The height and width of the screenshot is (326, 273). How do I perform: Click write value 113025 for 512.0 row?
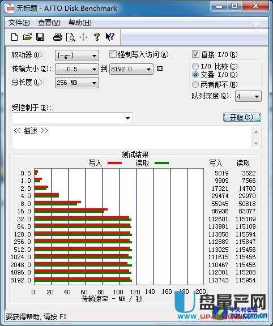[218, 250]
